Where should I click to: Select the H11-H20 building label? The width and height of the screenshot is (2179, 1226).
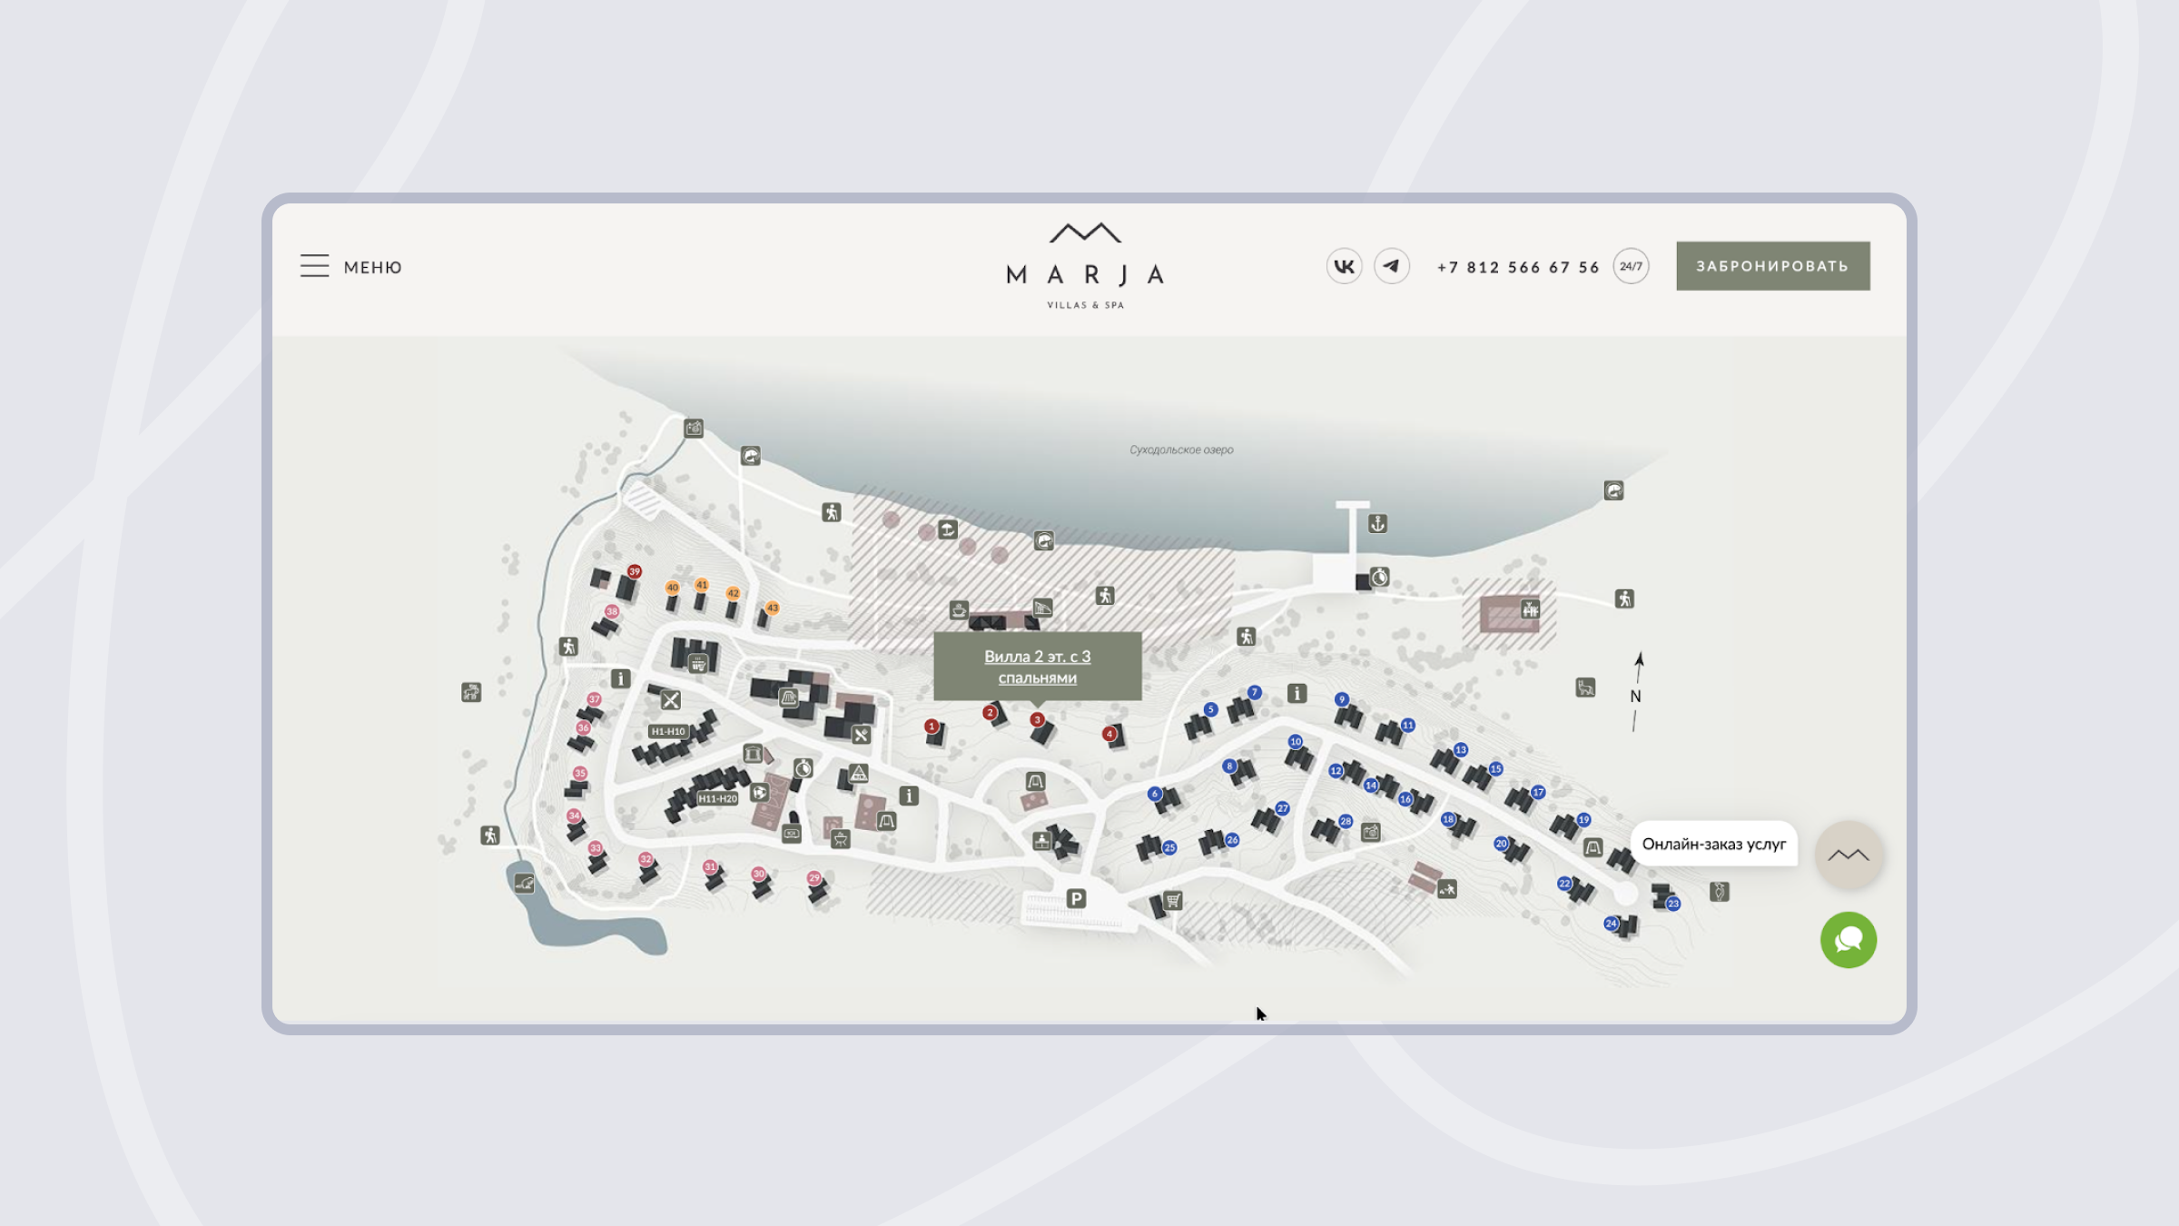click(717, 798)
